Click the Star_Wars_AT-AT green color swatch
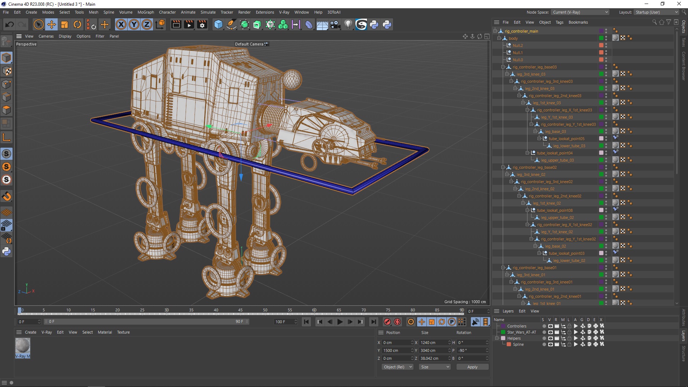 [x=503, y=332]
